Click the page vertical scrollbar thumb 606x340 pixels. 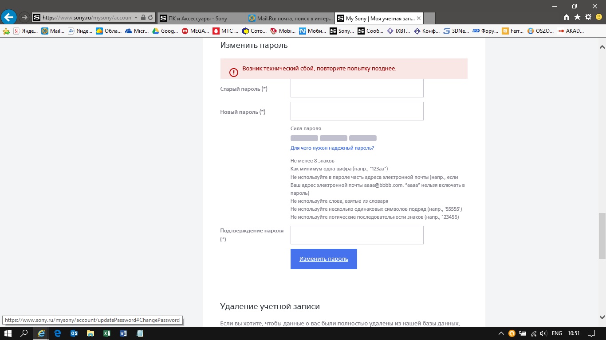[602, 236]
